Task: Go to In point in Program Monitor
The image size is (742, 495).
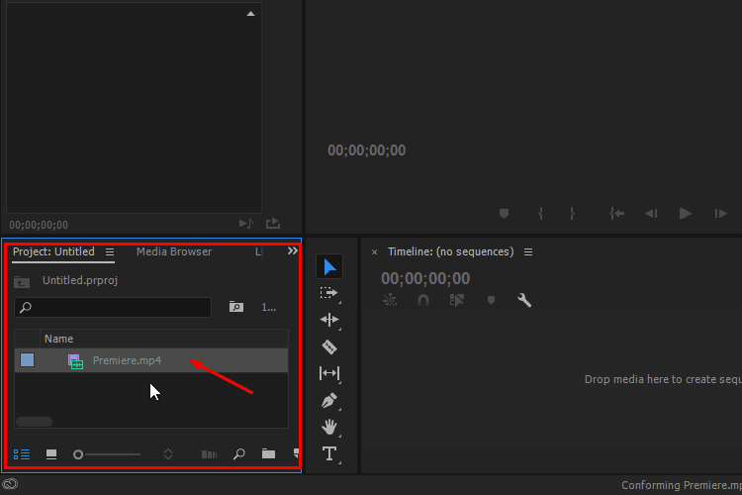Action: [x=616, y=214]
